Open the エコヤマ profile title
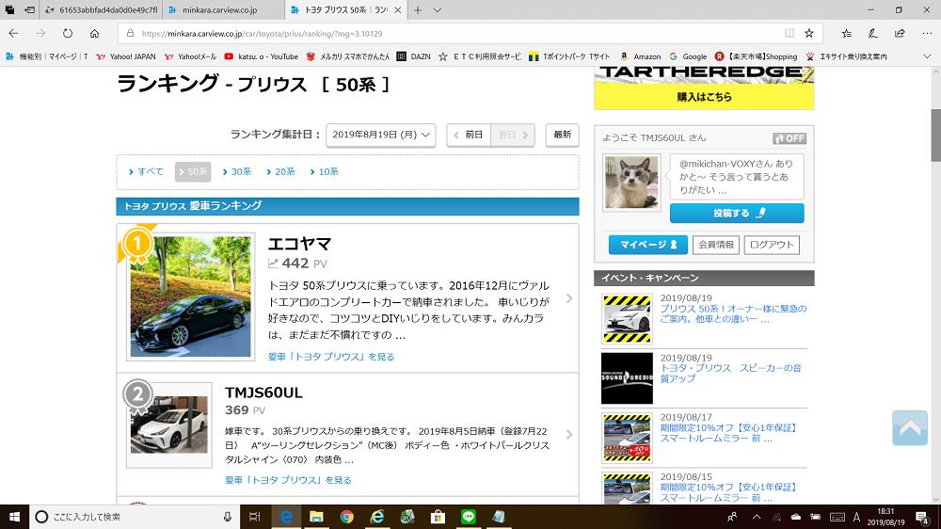 click(x=299, y=244)
